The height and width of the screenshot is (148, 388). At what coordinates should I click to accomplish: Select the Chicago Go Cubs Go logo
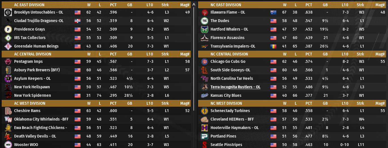pyautogui.click(x=204, y=62)
